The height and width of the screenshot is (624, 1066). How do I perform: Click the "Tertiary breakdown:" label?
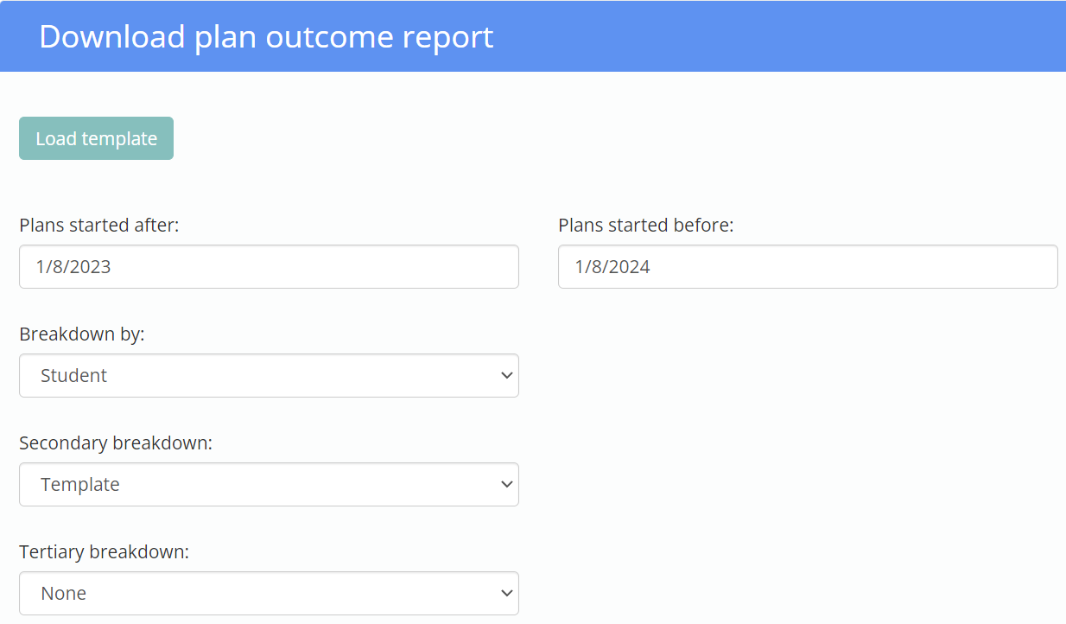[104, 552]
